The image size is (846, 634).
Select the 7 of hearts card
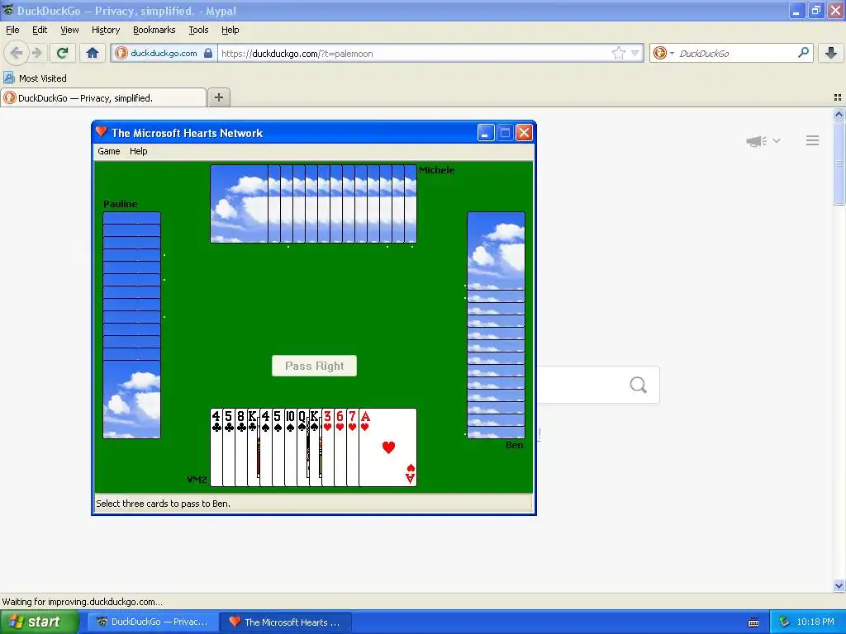coord(352,447)
